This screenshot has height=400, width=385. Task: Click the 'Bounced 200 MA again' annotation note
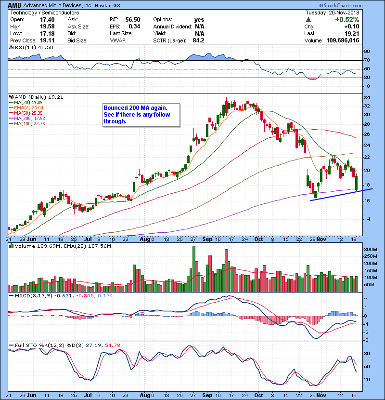click(141, 115)
